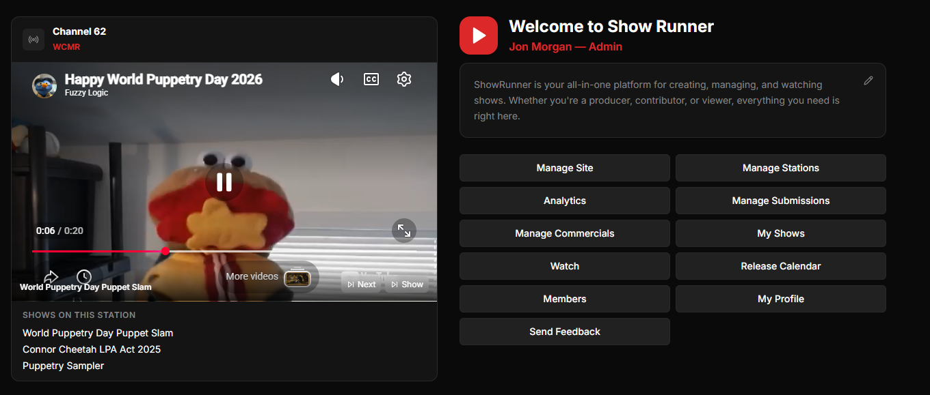The height and width of the screenshot is (395, 930).
Task: Open Manage Stations
Action: coord(780,168)
